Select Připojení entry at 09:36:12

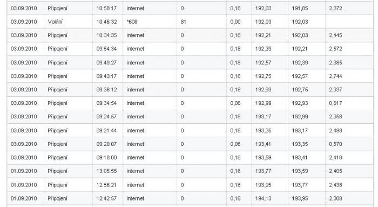point(190,90)
